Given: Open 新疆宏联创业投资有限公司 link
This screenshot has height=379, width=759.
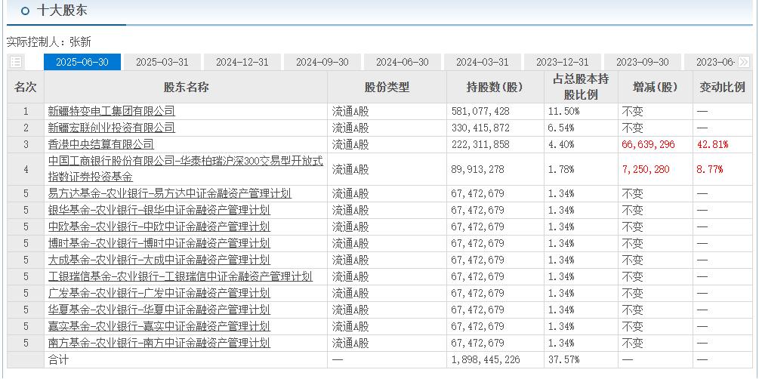Looking at the screenshot, I should click(x=111, y=128).
